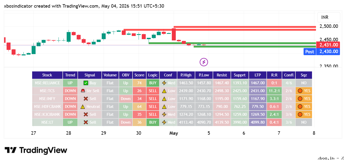Click the purple lightning bolt event icon

click(203, 62)
